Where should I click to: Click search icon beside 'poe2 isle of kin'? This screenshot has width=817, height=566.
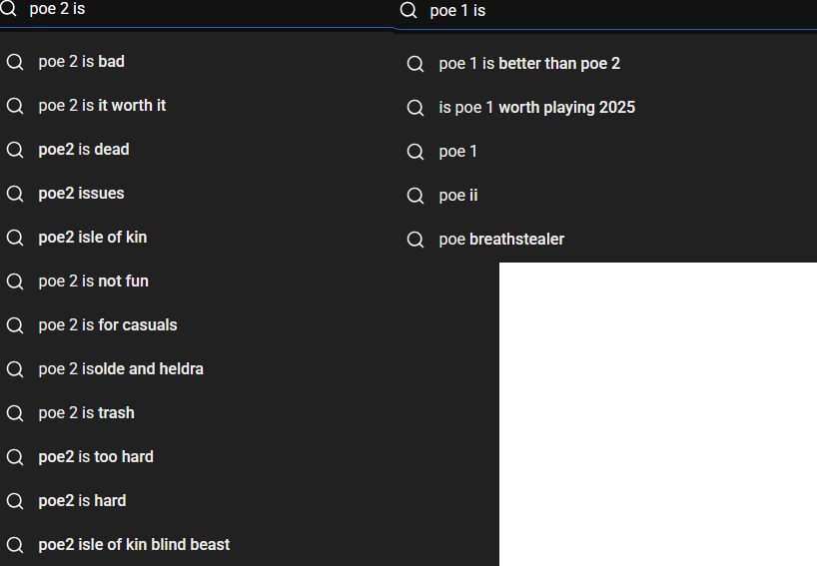[x=15, y=238]
